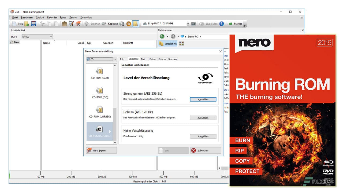Open Nero Market via the Market icon
The height and width of the screenshot is (193, 343).
236,24
